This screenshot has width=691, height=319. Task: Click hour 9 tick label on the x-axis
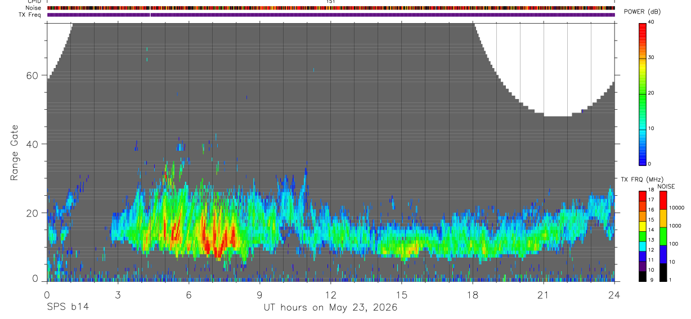(x=259, y=295)
